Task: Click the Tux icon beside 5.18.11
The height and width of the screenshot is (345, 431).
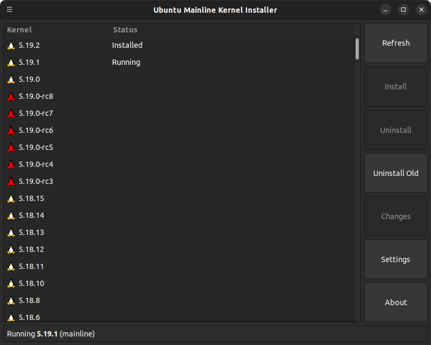Action: 11,266
